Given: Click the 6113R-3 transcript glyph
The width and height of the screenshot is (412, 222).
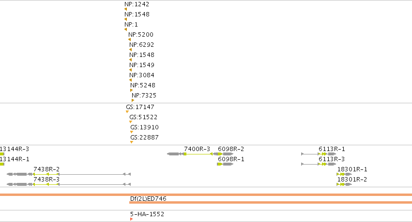Looking at the screenshot, I should point(319,164).
